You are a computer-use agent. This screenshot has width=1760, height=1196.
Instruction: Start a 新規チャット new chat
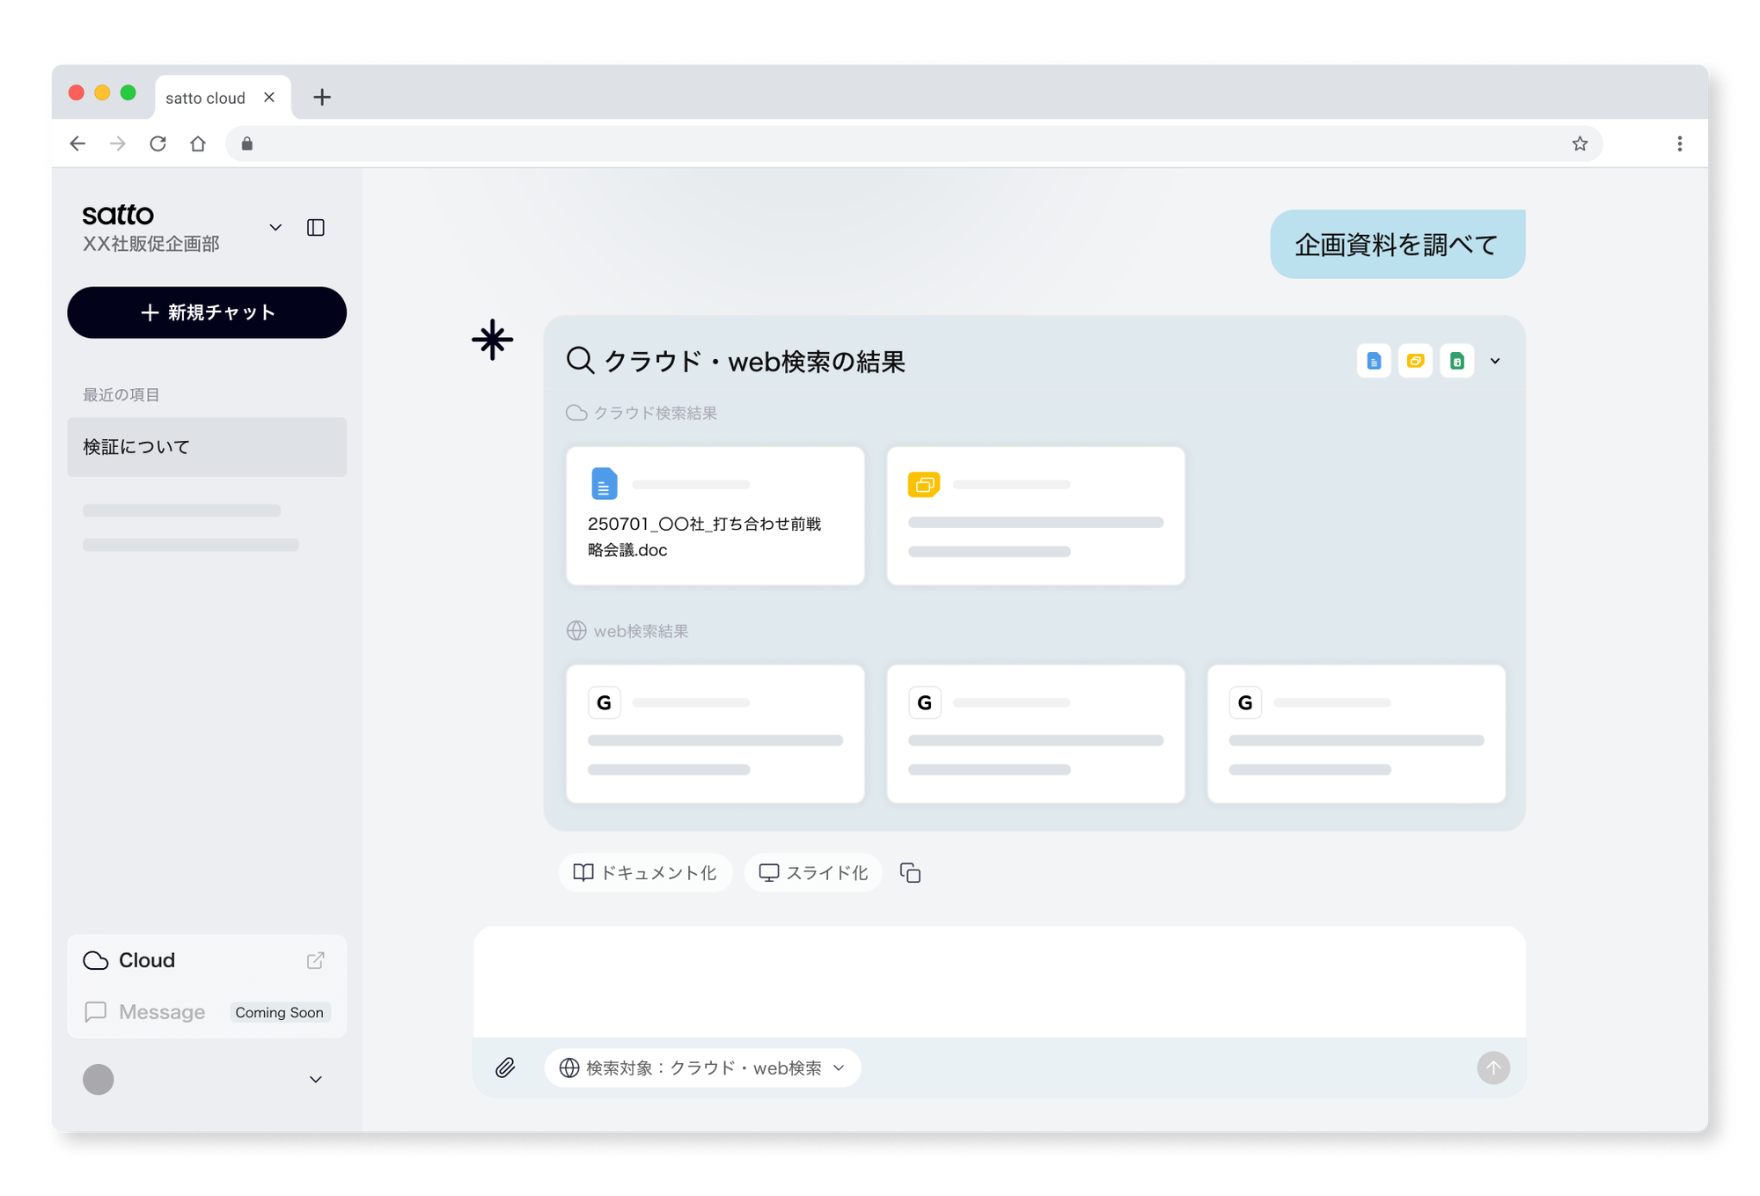207,312
